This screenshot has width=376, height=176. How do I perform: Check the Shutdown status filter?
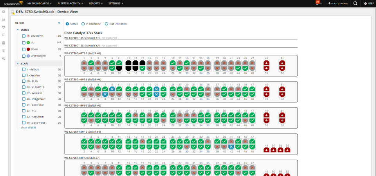[x=24, y=36]
